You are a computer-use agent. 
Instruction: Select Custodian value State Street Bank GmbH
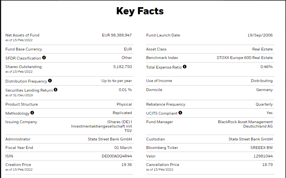pos(251,139)
